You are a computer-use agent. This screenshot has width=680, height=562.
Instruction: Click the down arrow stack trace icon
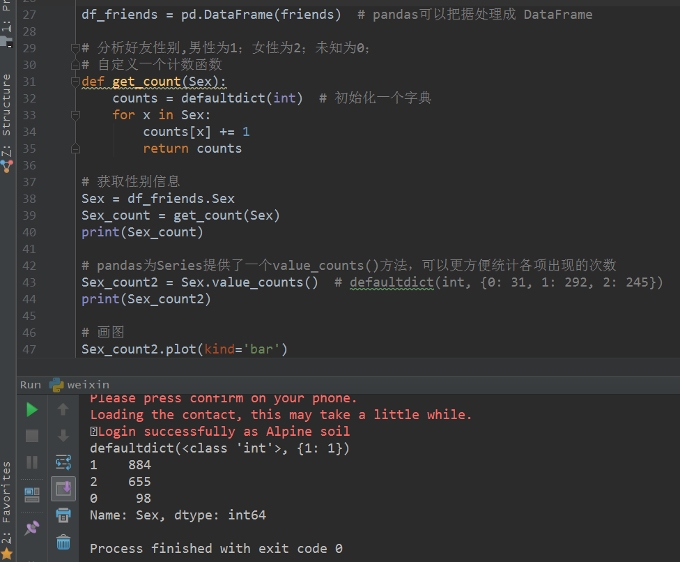click(x=63, y=436)
